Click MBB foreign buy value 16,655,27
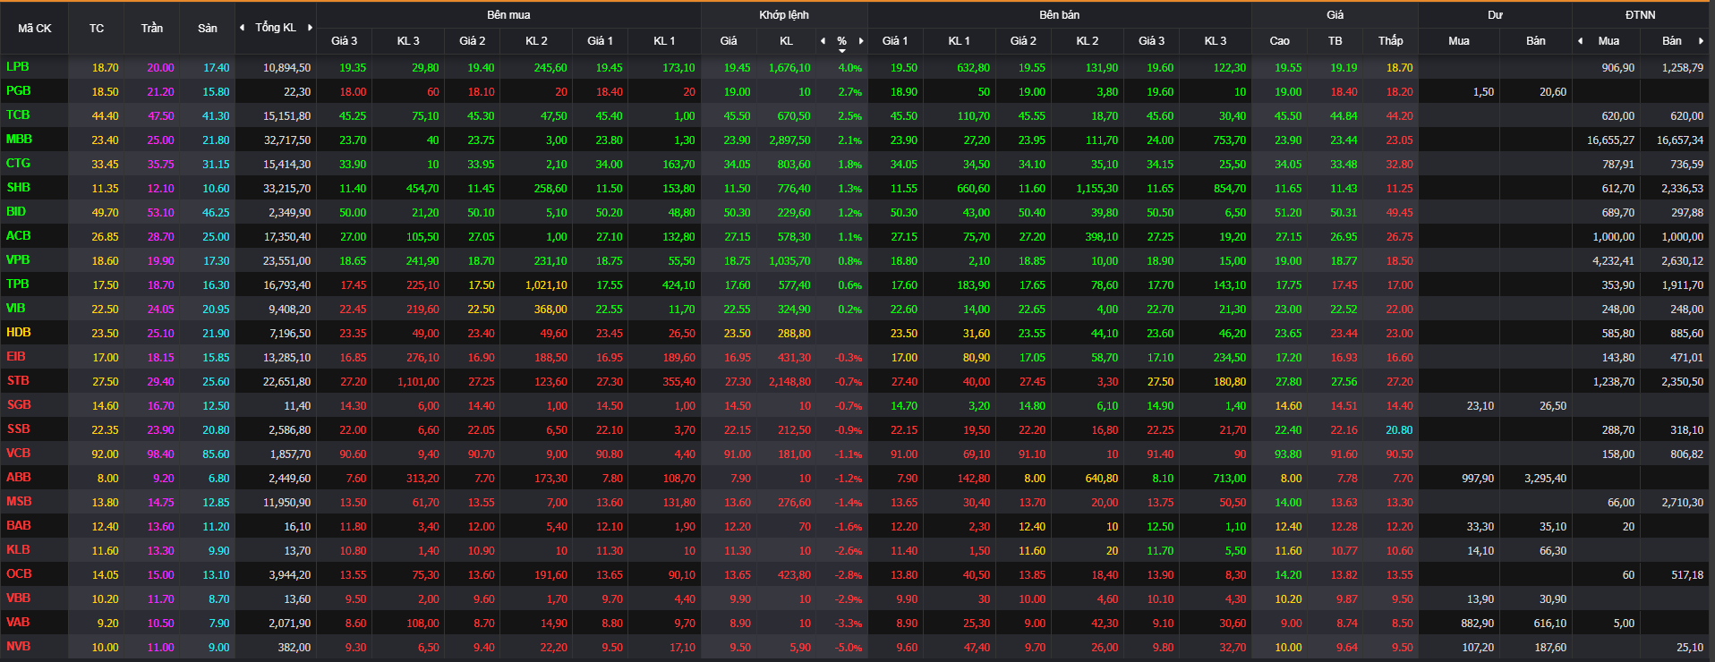The width and height of the screenshot is (1715, 662). coord(1610,140)
